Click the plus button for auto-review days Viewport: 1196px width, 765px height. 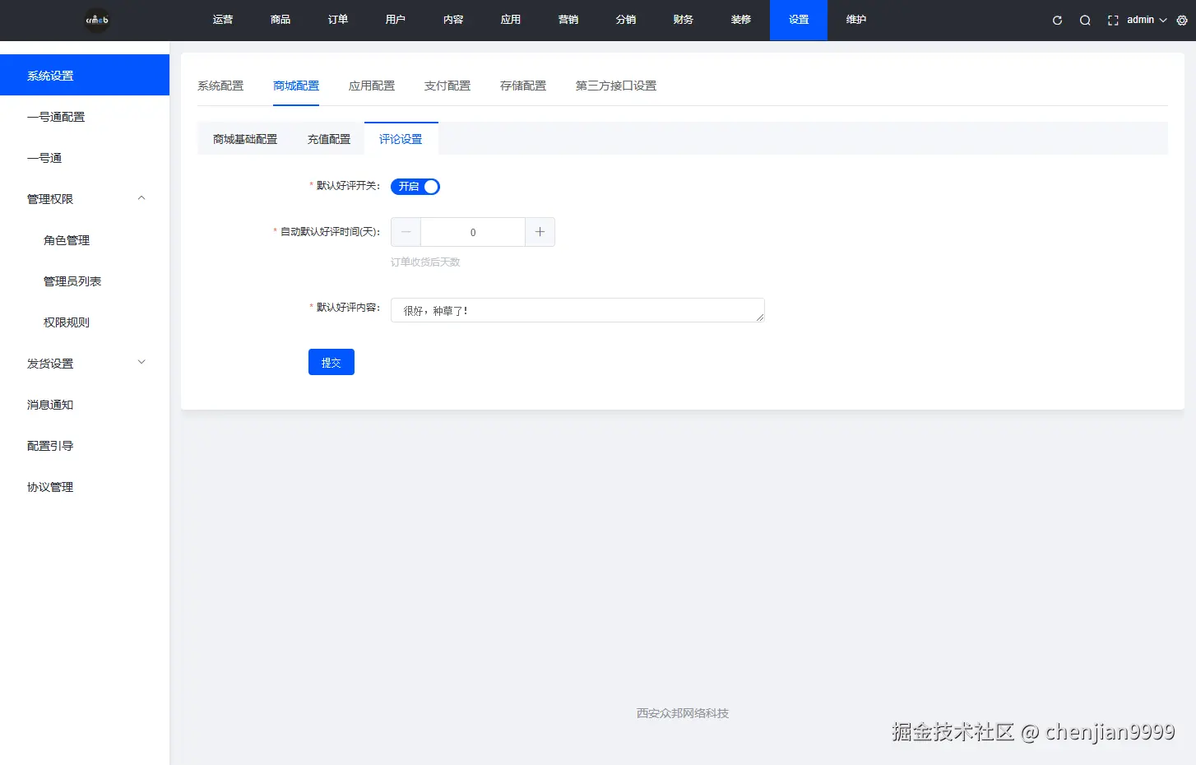click(x=540, y=232)
